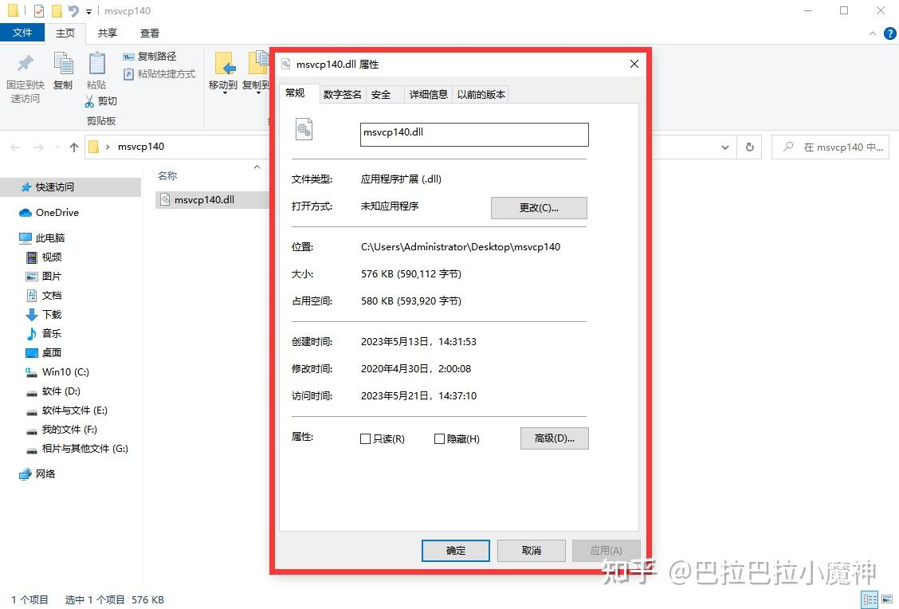Click the search box for msvcp140

click(x=830, y=147)
